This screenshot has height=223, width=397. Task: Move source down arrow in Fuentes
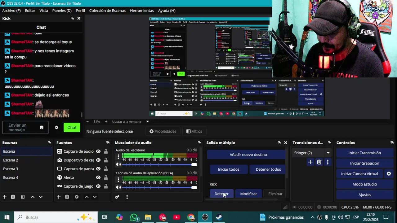click(x=95, y=197)
